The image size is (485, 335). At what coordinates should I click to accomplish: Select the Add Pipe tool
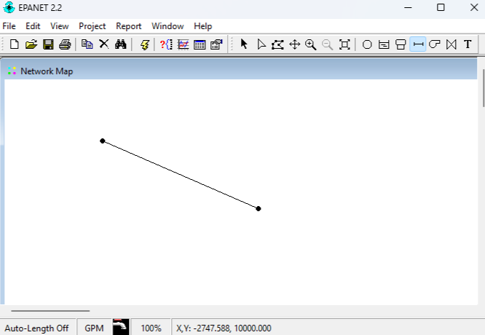(418, 44)
